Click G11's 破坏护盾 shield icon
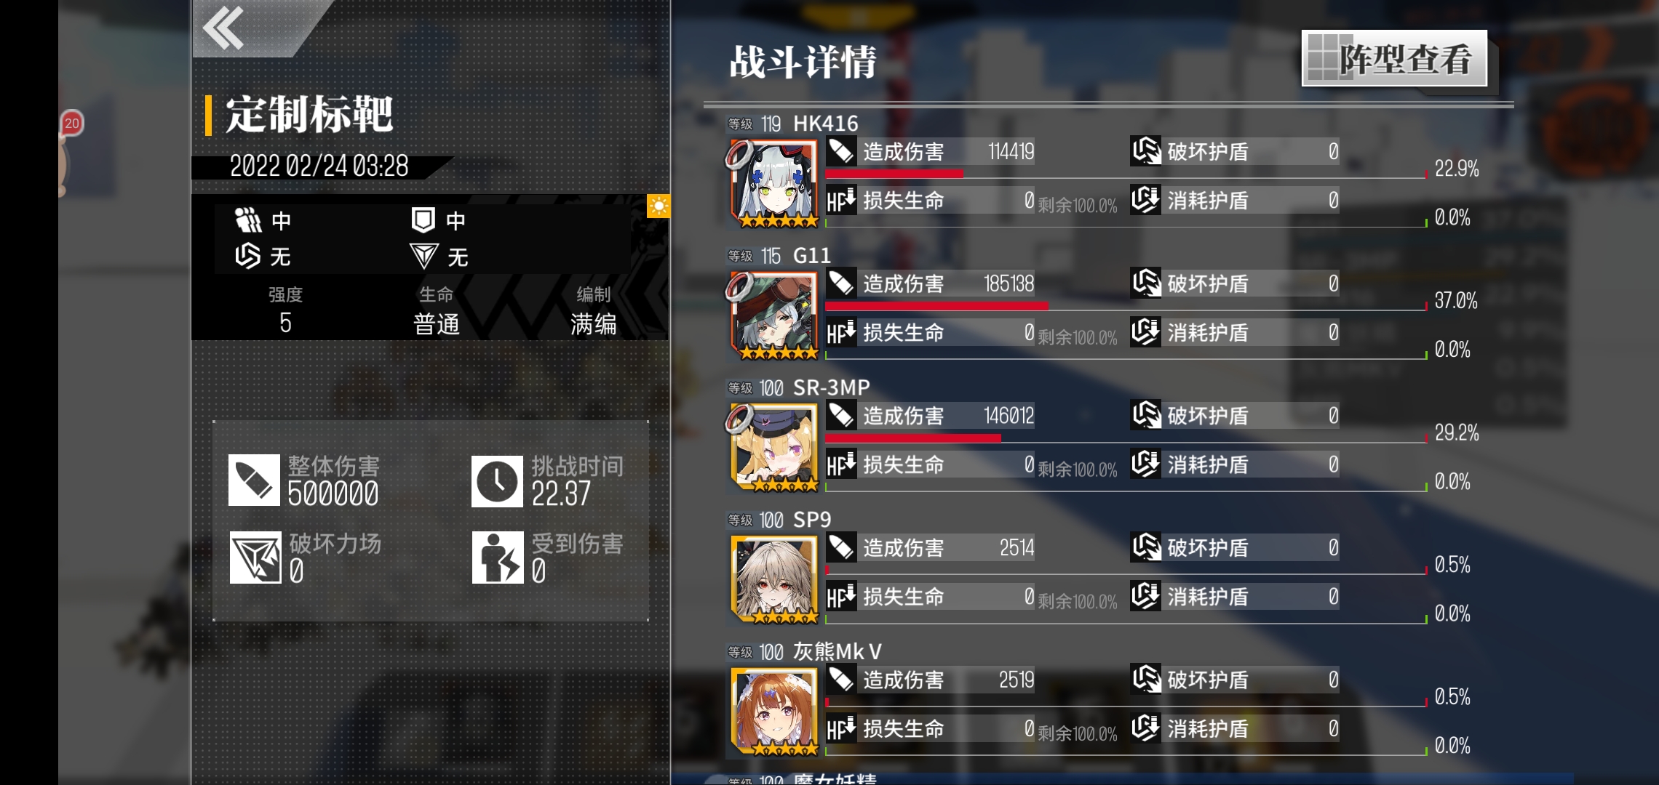 [1146, 283]
